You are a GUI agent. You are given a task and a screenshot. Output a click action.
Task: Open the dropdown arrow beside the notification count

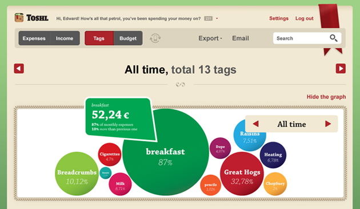click(x=217, y=18)
